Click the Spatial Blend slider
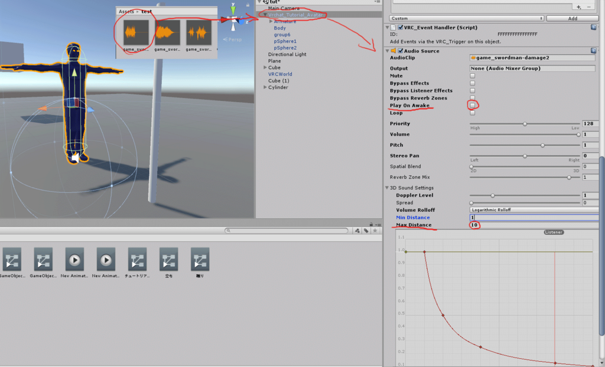Screen dimensions: 605x367 (525, 166)
